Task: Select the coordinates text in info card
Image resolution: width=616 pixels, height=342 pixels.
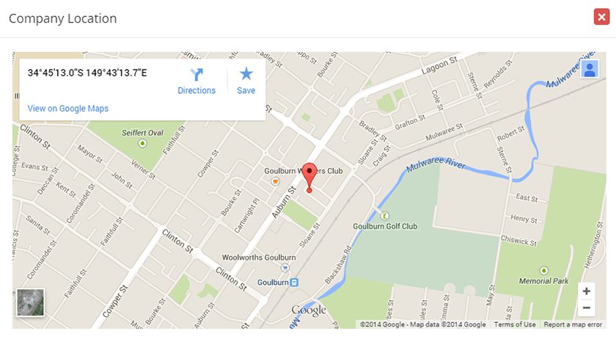Action: tap(87, 73)
